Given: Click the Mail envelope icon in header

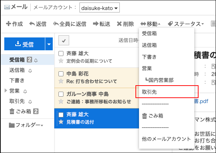Looking at the screenshot, I should coord(7,7).
